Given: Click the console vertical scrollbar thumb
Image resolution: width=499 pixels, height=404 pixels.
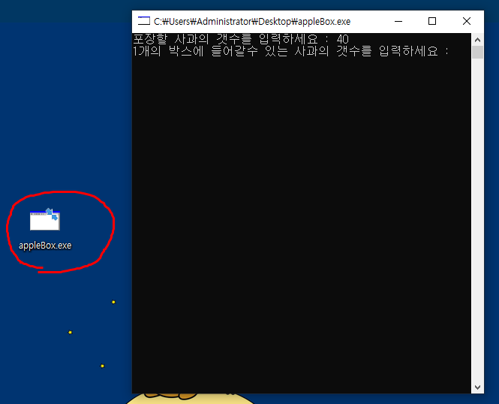Looking at the screenshot, I should 477,53.
